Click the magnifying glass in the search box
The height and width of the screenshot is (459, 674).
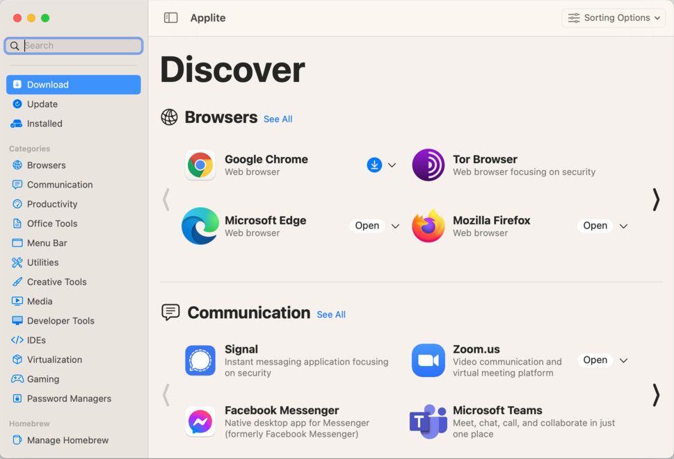(x=15, y=46)
